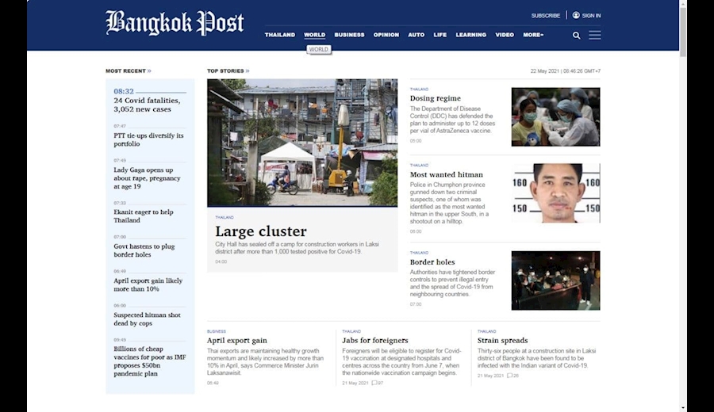
Task: Click comment icon under Jabs for foreigners
Action: pos(374,383)
